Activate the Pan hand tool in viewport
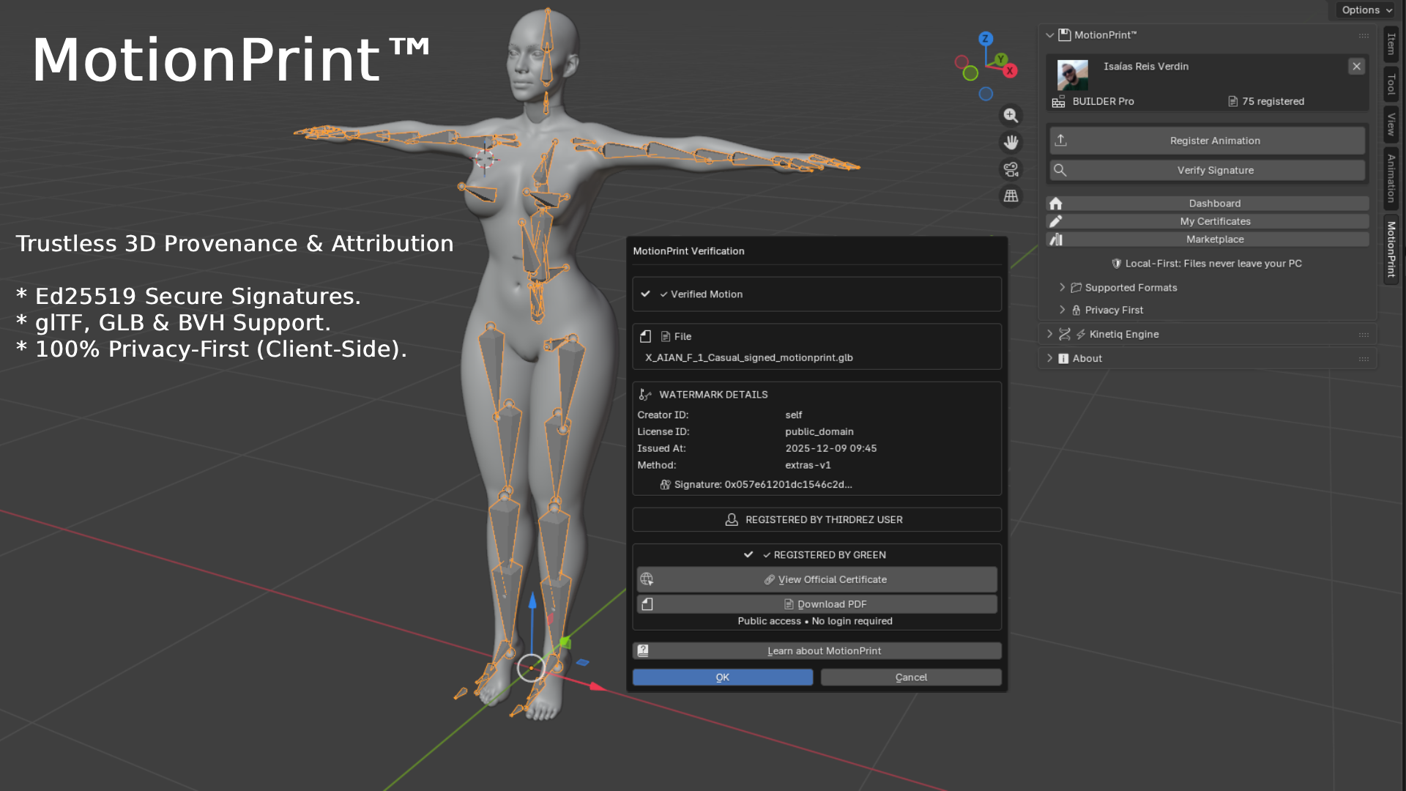 coord(1011,142)
